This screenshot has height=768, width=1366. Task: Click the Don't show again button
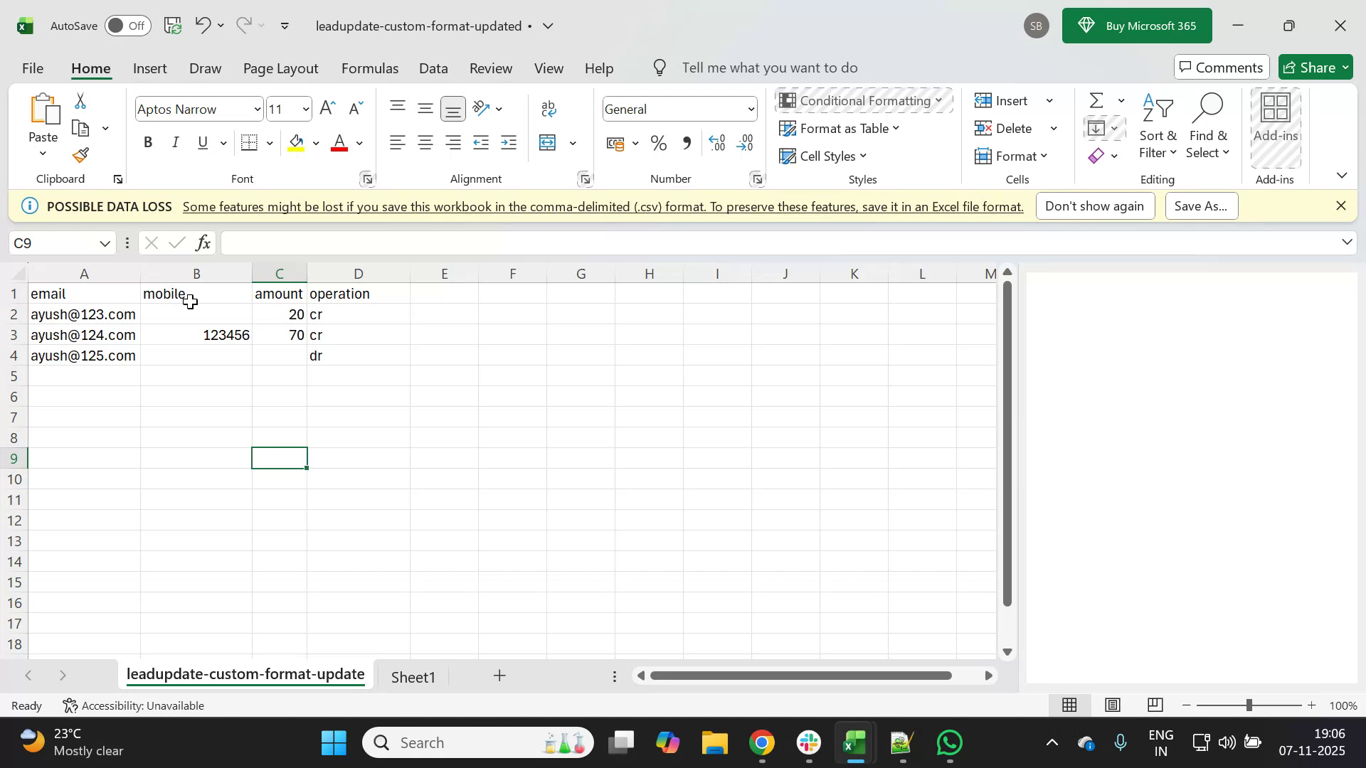1095,206
